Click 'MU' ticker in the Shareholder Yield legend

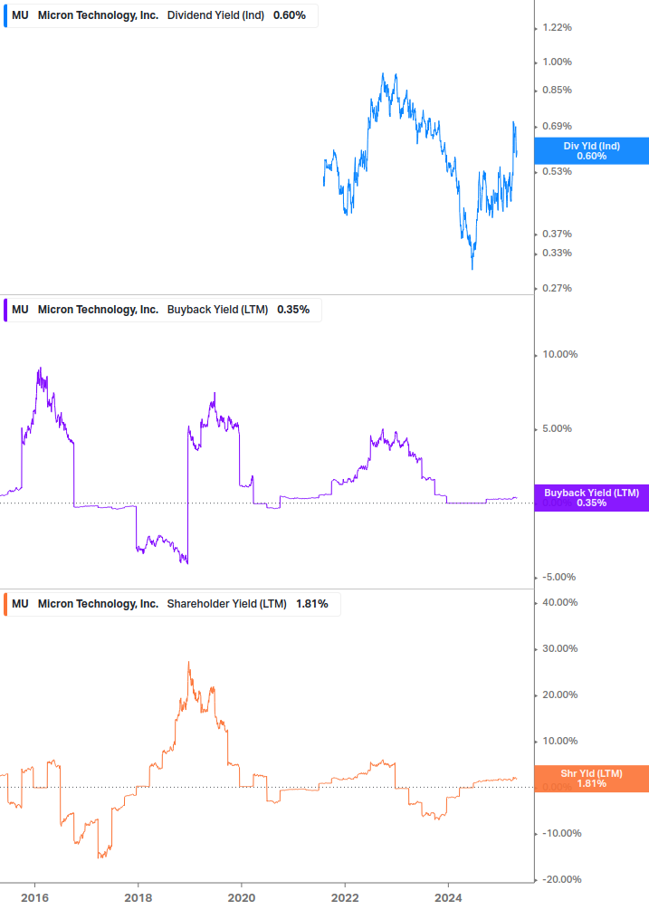click(x=20, y=604)
